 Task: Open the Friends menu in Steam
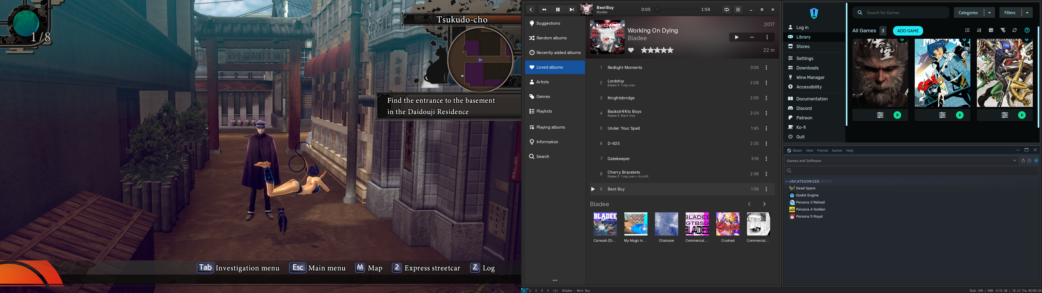(822, 151)
